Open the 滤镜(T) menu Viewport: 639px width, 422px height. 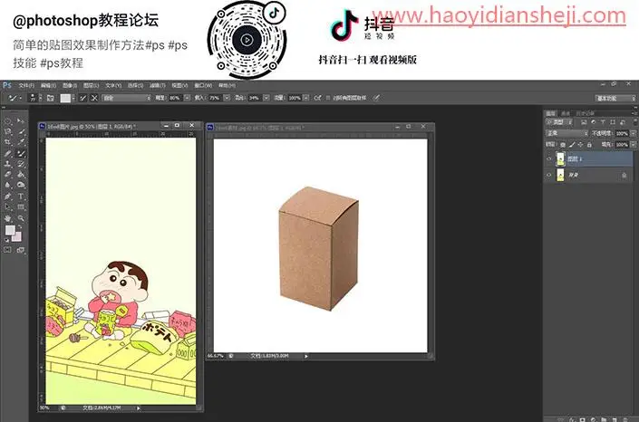tap(158, 85)
